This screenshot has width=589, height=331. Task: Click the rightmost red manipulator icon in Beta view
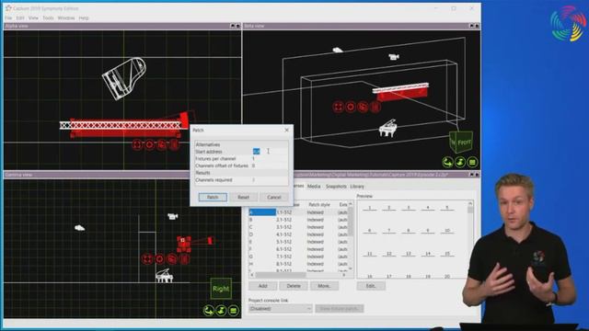tap(375, 107)
